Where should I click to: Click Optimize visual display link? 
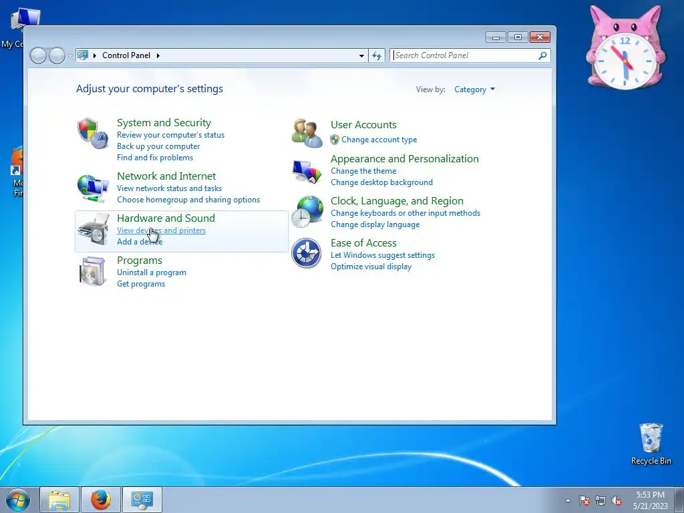371,267
